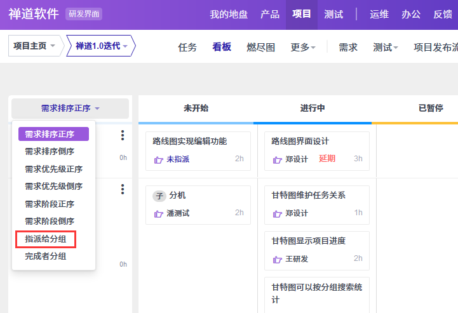This screenshot has height=313, width=458.
Task: Click assign hand icon on 路线图实现编辑功能 card
Action: tap(158, 159)
